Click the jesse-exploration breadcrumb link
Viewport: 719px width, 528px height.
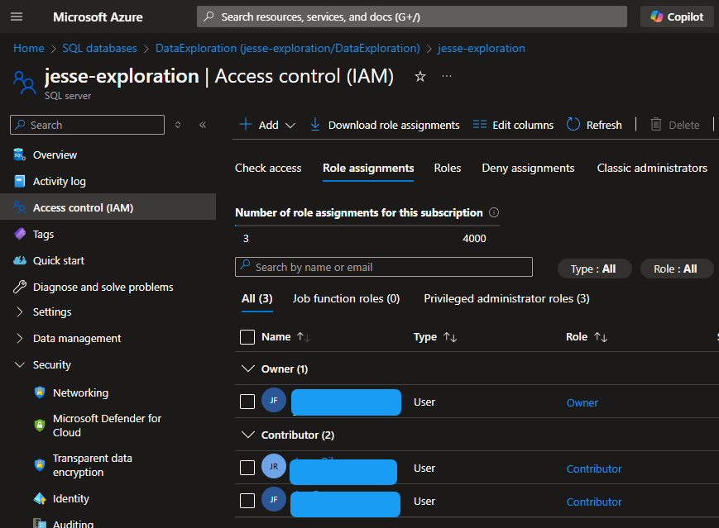coord(481,48)
